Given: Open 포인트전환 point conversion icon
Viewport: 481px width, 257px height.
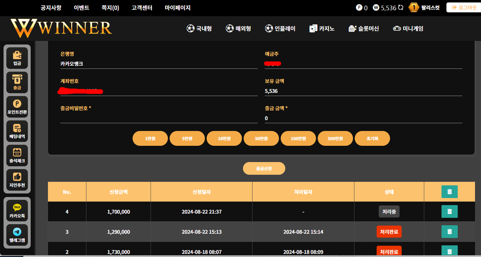Looking at the screenshot, I should click(x=17, y=107).
